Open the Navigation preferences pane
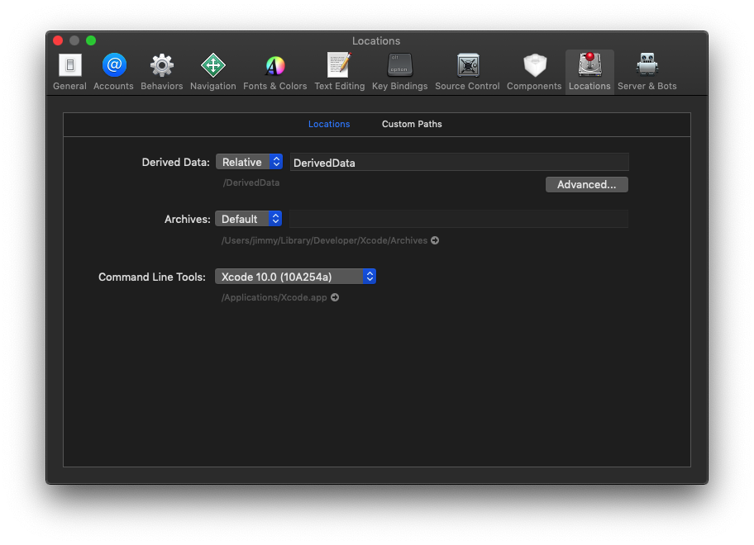 tap(213, 72)
